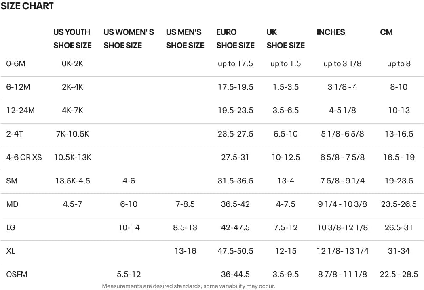Click the 4-6 OR XS row label
The height and width of the screenshot is (290, 424).
pos(24,157)
